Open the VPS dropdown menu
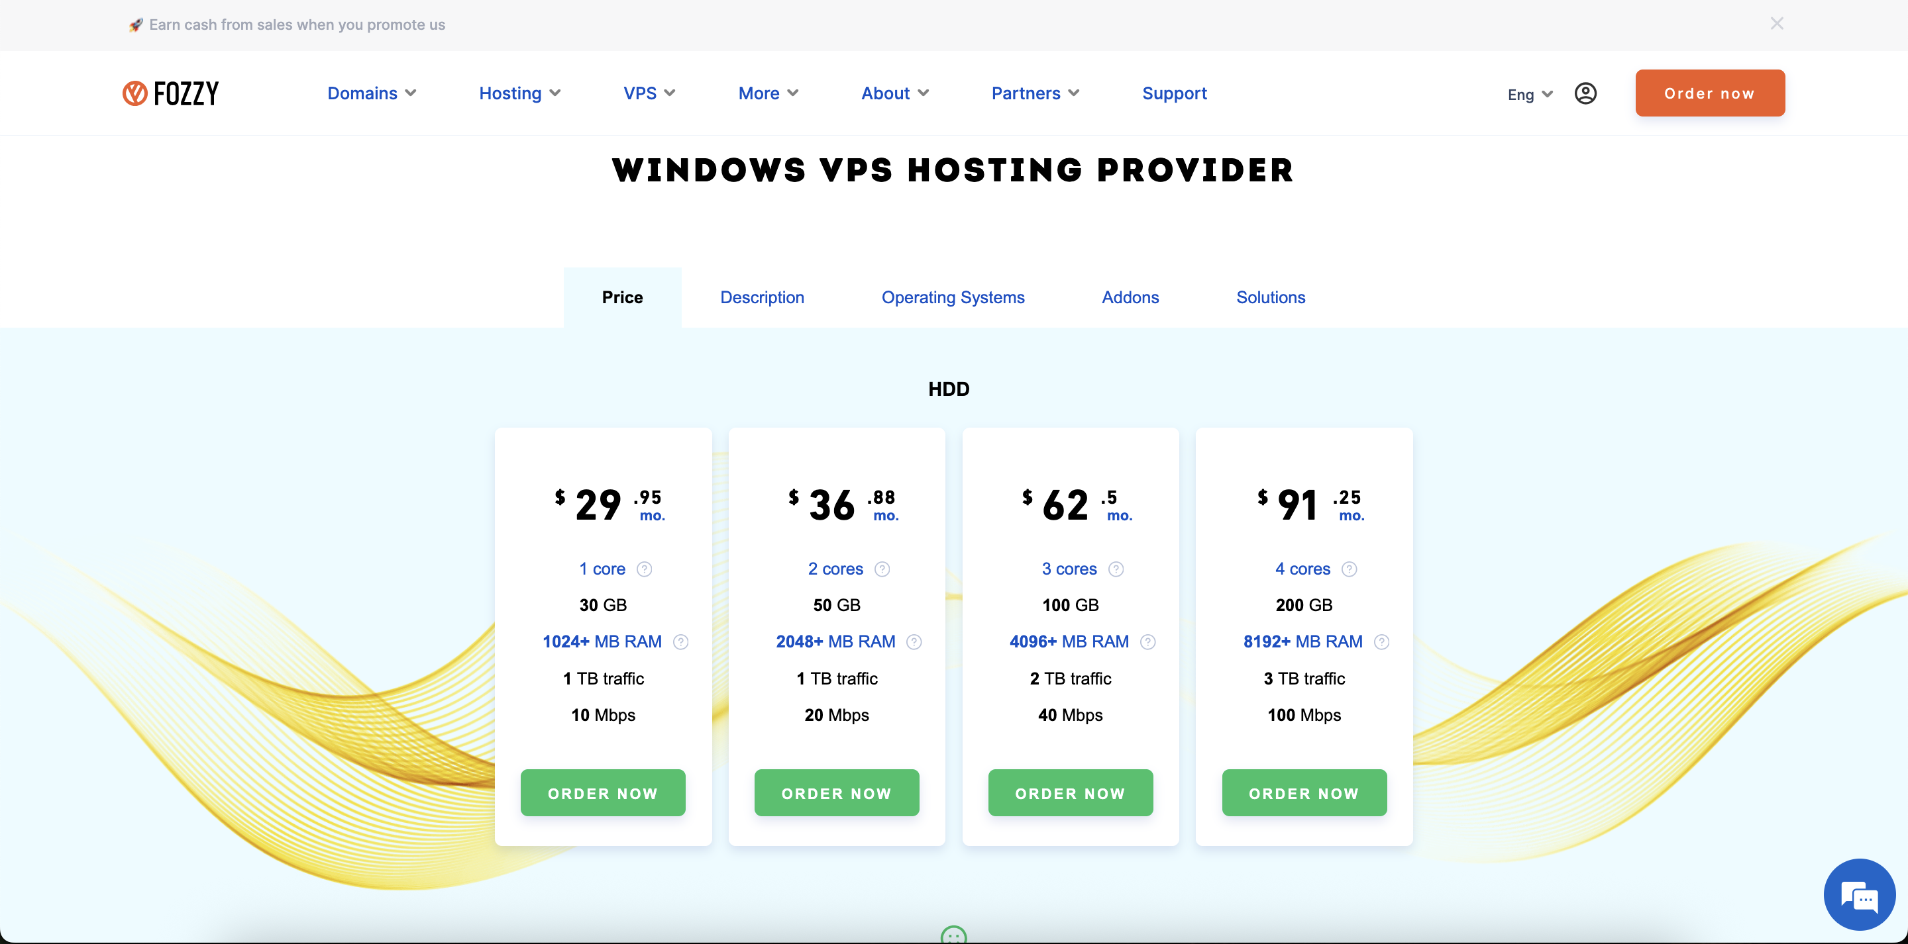 point(649,93)
